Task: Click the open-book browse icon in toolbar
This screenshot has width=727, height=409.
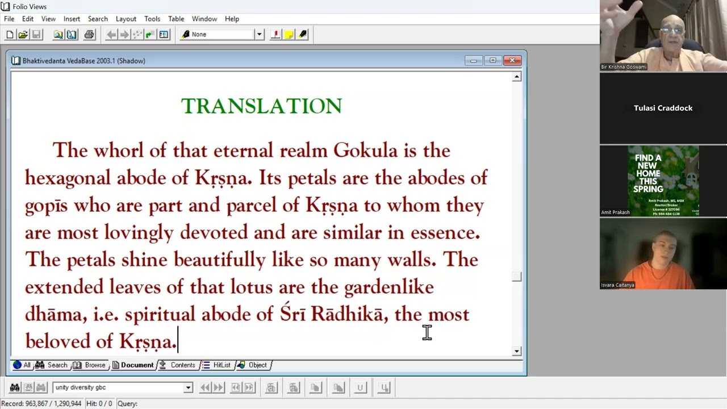Action: point(72,35)
